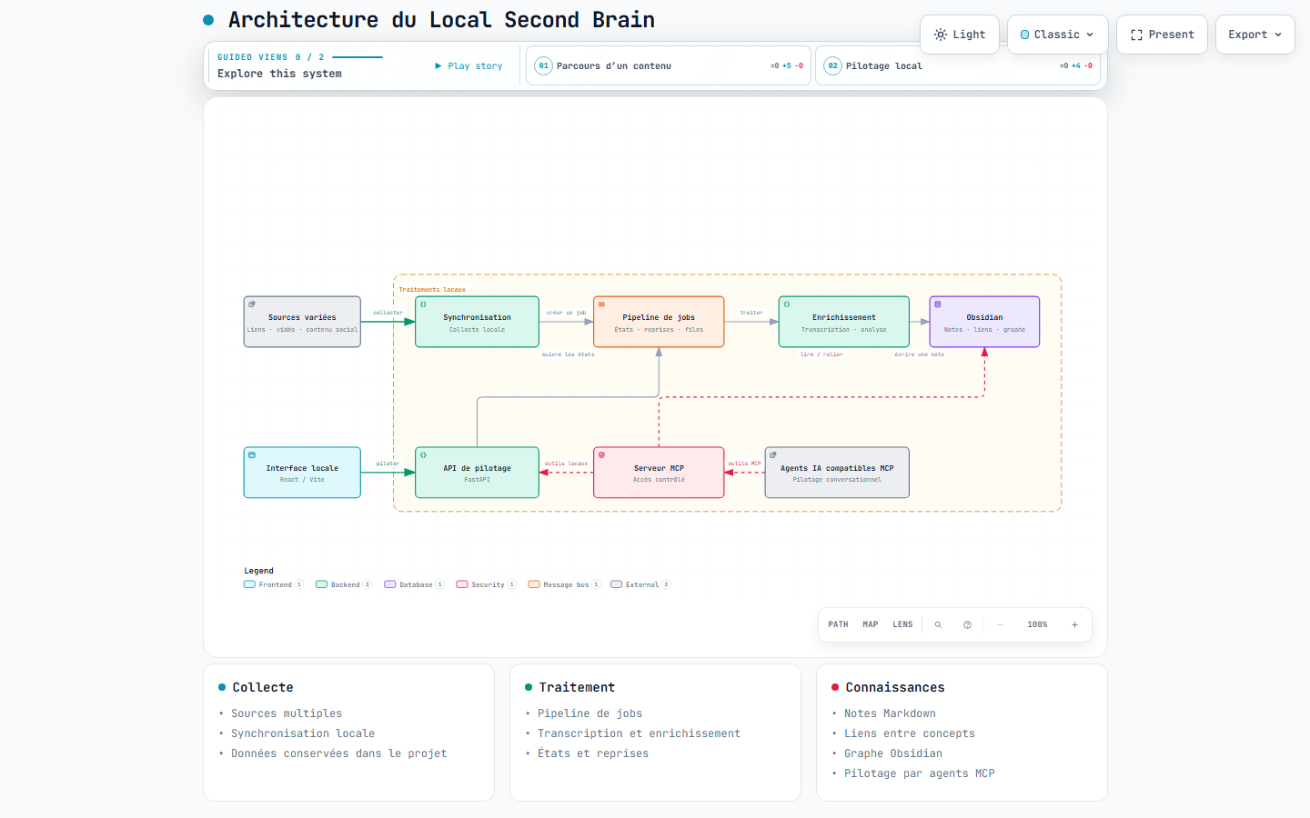Click the Pipeline de jobs node

tap(659, 322)
